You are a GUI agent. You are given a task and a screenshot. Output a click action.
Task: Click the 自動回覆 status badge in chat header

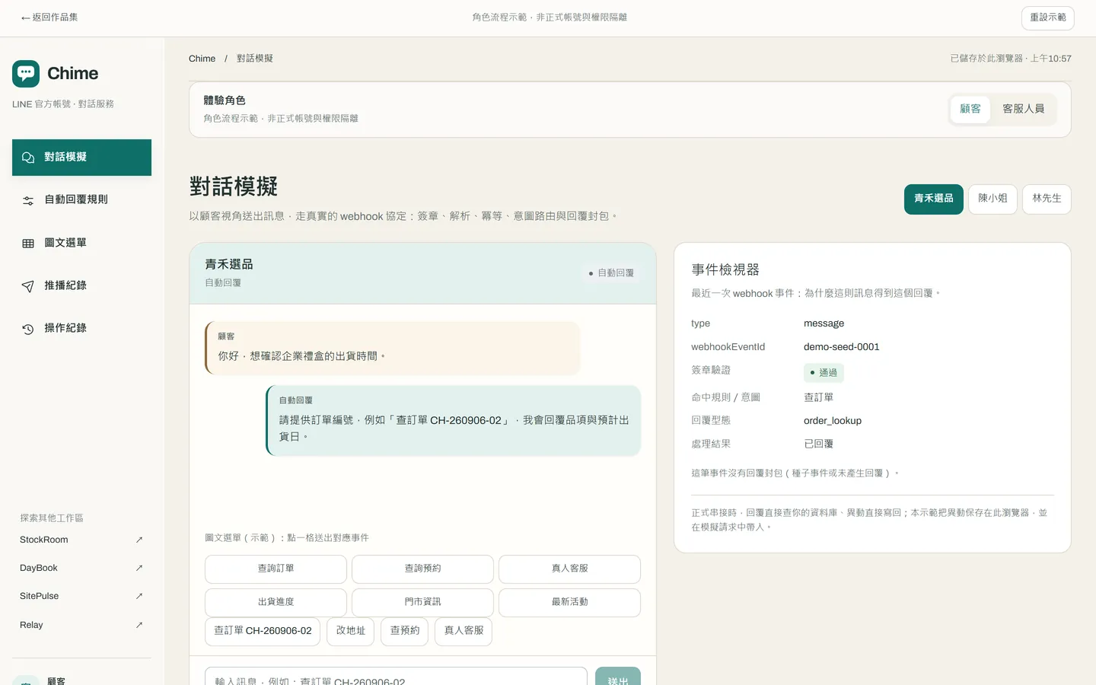[x=611, y=273]
